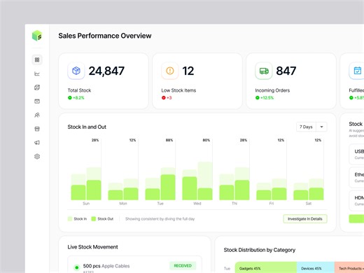Open the analytics line chart sidebar icon
The height and width of the screenshot is (273, 364).
[37, 73]
